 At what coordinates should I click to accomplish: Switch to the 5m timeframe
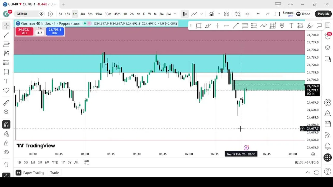coord(90,14)
